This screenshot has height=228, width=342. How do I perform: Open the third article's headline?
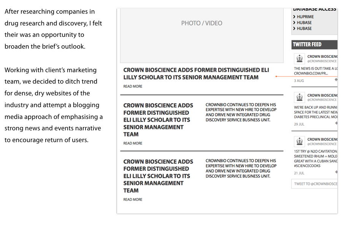tap(158, 176)
